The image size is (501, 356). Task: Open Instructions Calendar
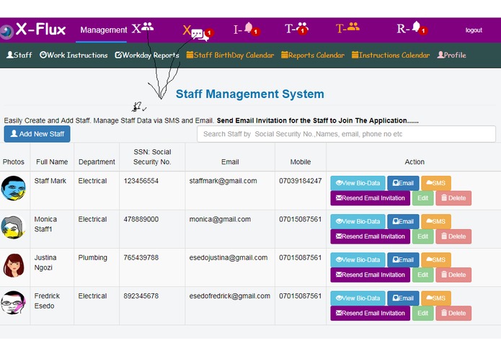[391, 55]
